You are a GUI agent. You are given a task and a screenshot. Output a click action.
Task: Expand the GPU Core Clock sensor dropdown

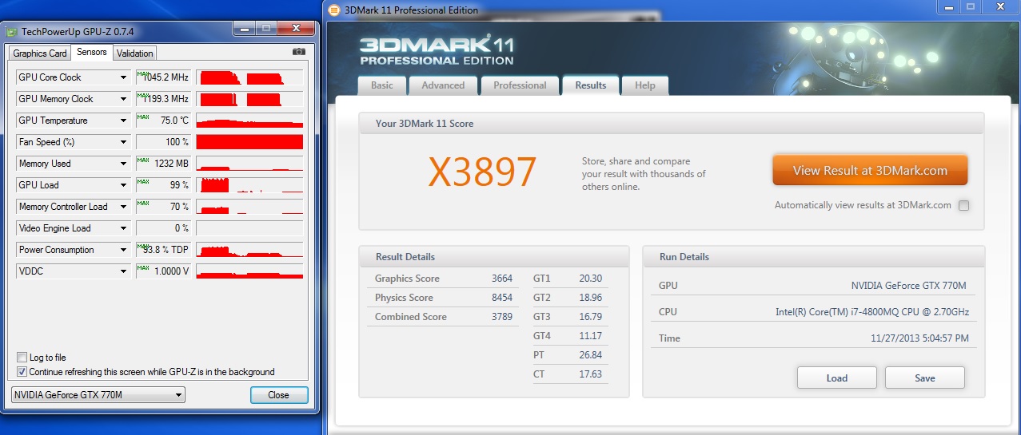coord(124,77)
